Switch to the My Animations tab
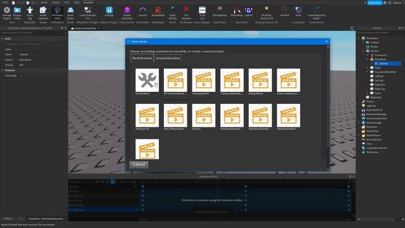 point(142,58)
